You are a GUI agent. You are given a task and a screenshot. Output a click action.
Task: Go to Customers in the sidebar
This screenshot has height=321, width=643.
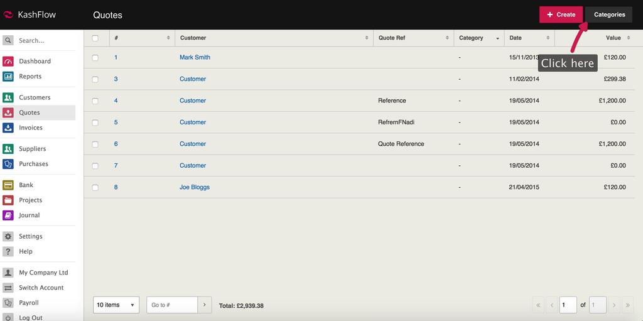click(x=35, y=98)
